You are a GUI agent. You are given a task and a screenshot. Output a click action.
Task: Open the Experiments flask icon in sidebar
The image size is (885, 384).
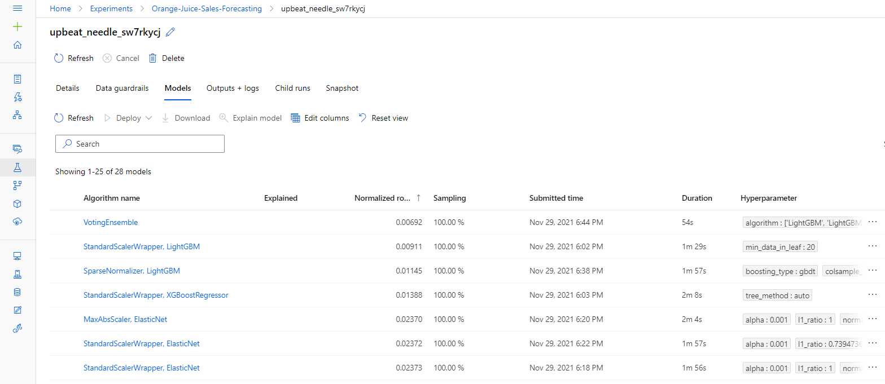(17, 167)
